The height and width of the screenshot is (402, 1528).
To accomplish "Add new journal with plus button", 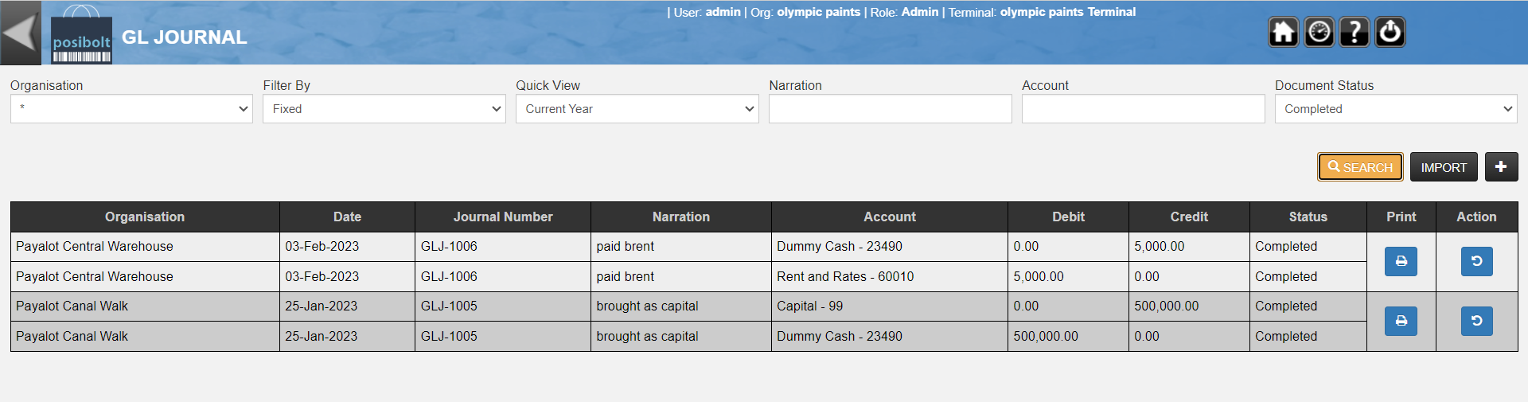I will click(1501, 167).
